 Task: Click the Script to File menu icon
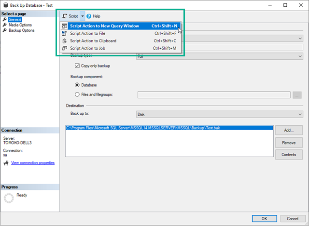pos(64,33)
